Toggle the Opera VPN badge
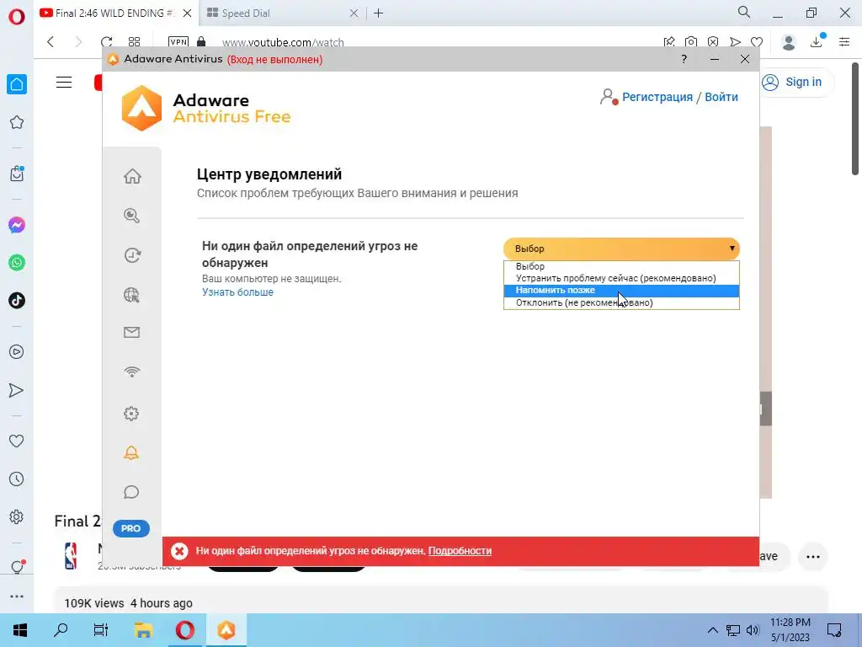The height and width of the screenshot is (647, 862). (x=178, y=42)
